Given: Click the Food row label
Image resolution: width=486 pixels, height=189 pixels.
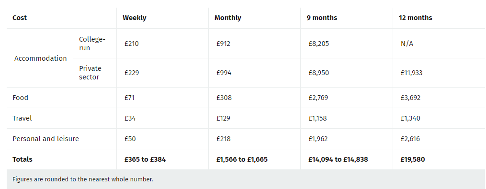Looking at the screenshot, I should [x=20, y=98].
